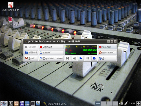Image resolution: width=141 pixels, height=106 pixels.
Task: Open the Nastavení setup dialog
Action: coord(107,53)
